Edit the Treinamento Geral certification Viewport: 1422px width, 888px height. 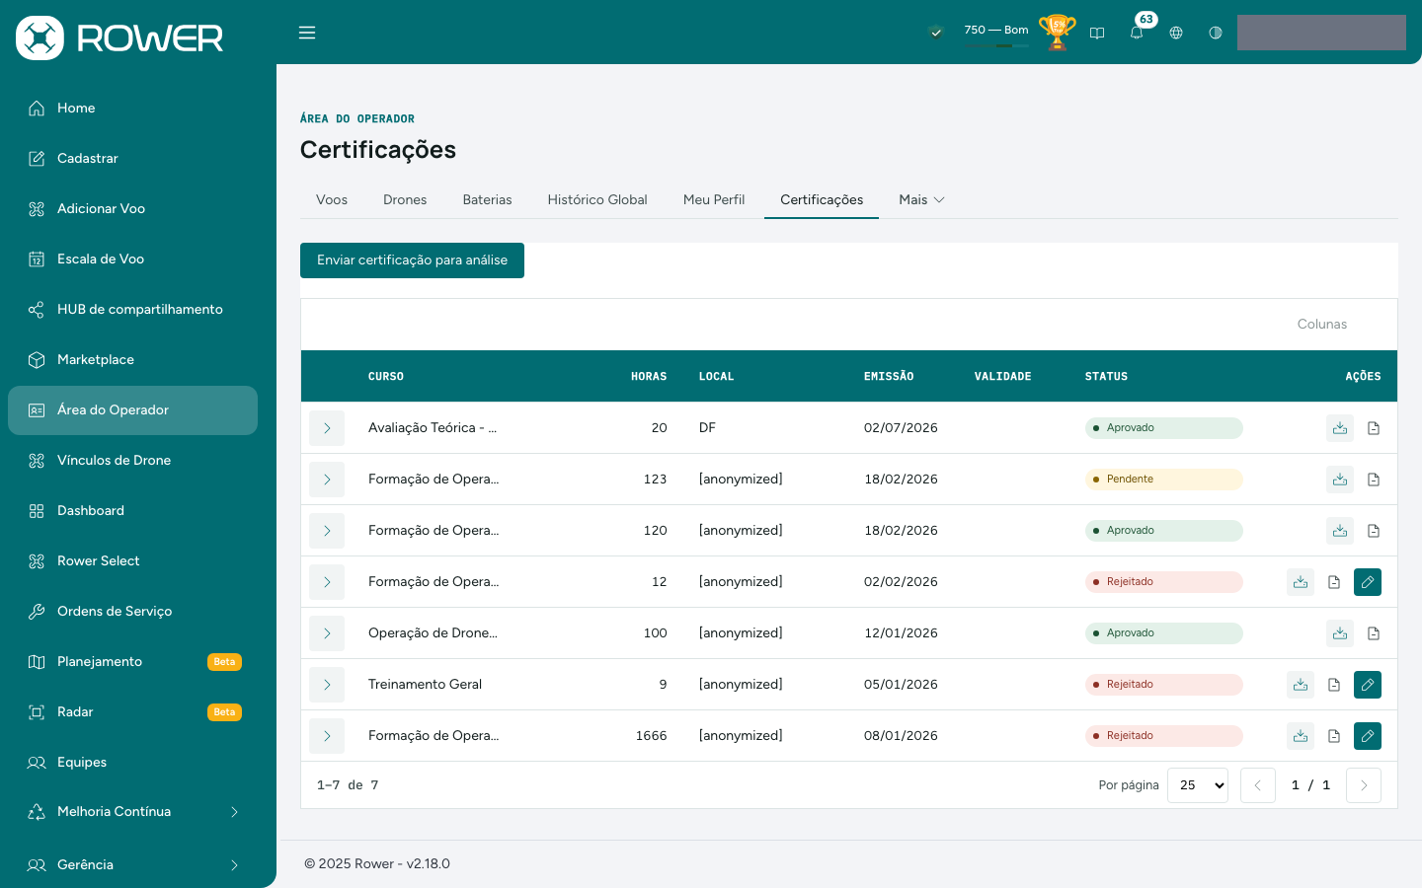point(1368,685)
